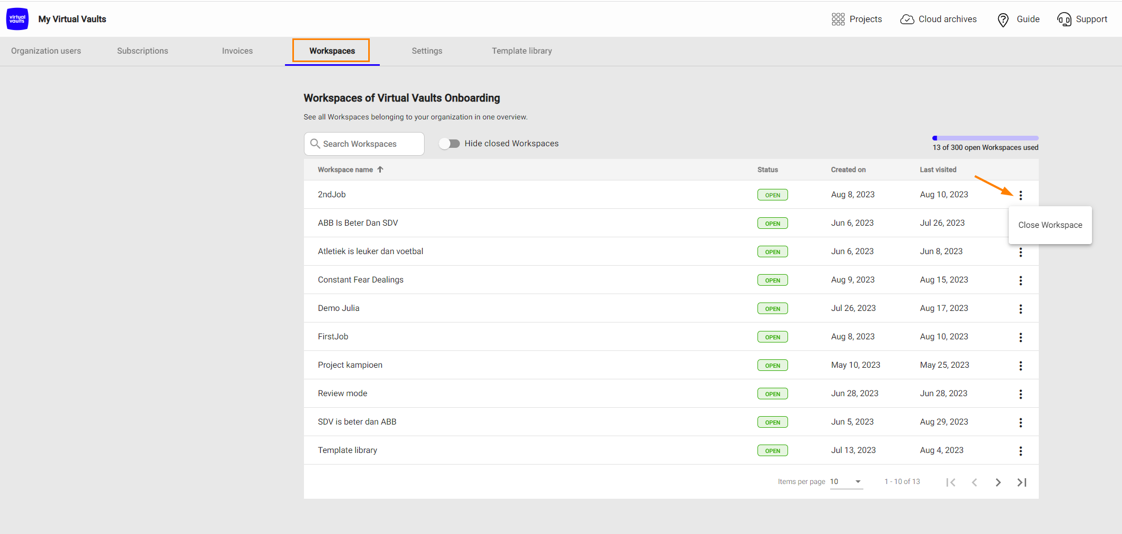
Task: Click the Virtual Vaults logo icon
Action: [x=17, y=19]
